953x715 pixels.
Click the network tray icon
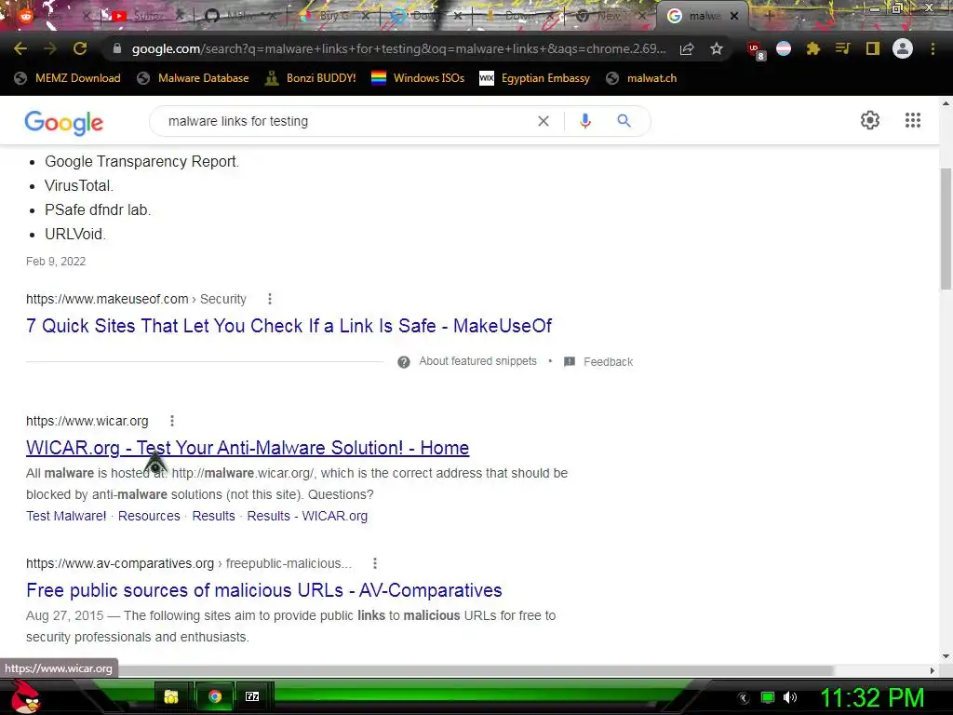pyautogui.click(x=768, y=697)
